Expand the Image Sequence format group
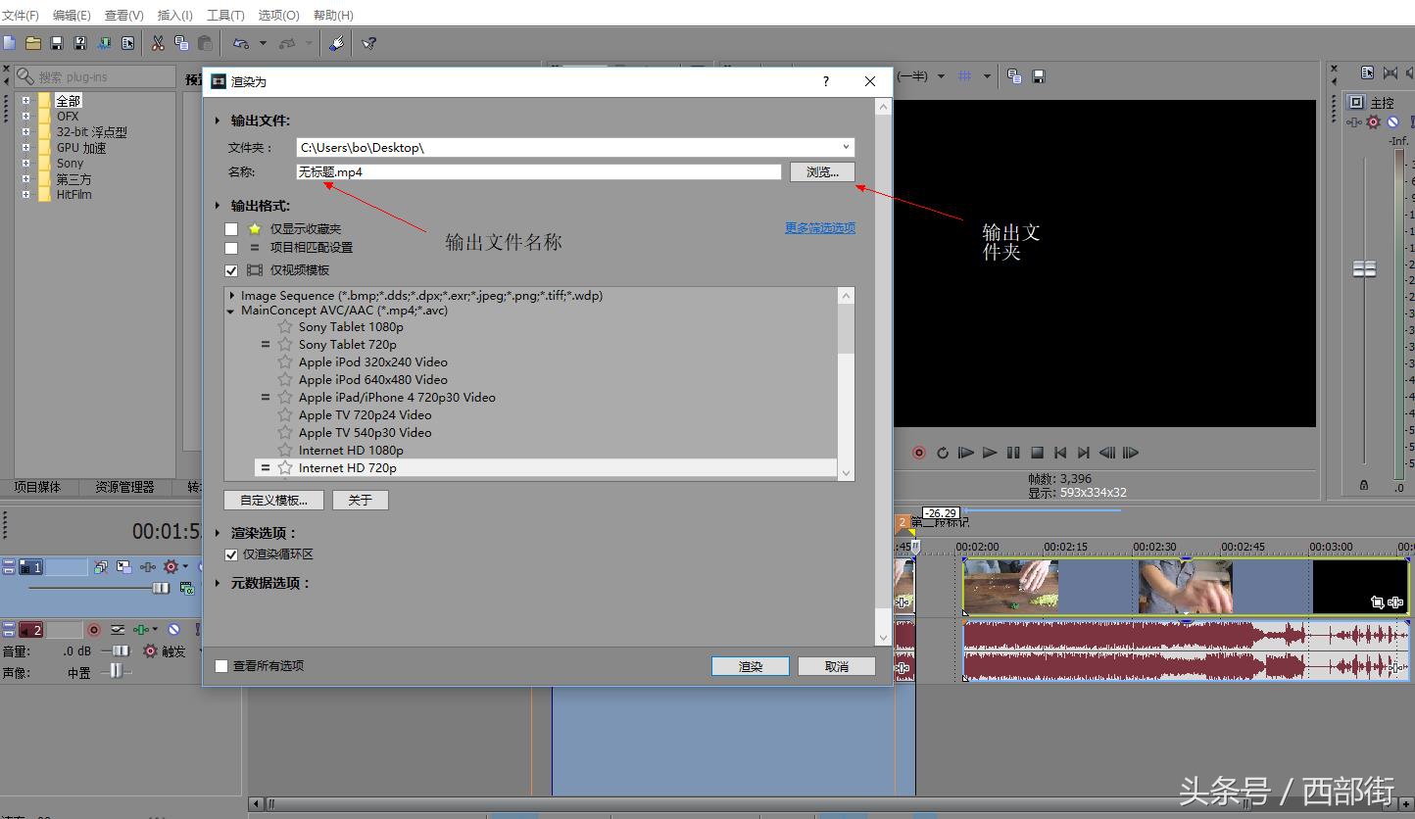The width and height of the screenshot is (1415, 819). coord(232,296)
